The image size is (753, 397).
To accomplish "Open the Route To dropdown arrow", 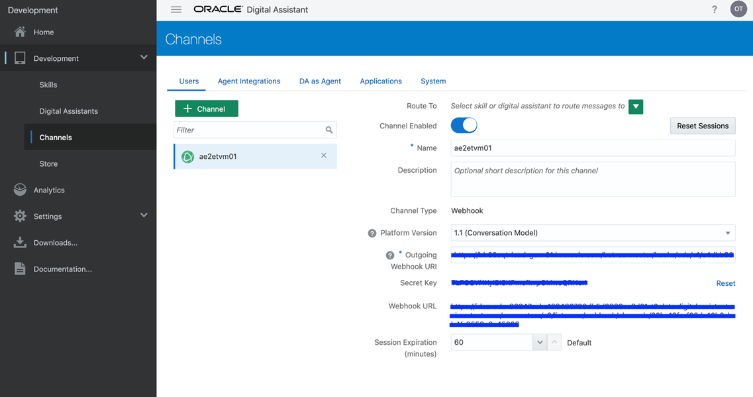I will tap(636, 107).
